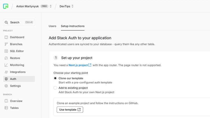Click the Neon logo icon
210x118 pixels.
[6, 6]
